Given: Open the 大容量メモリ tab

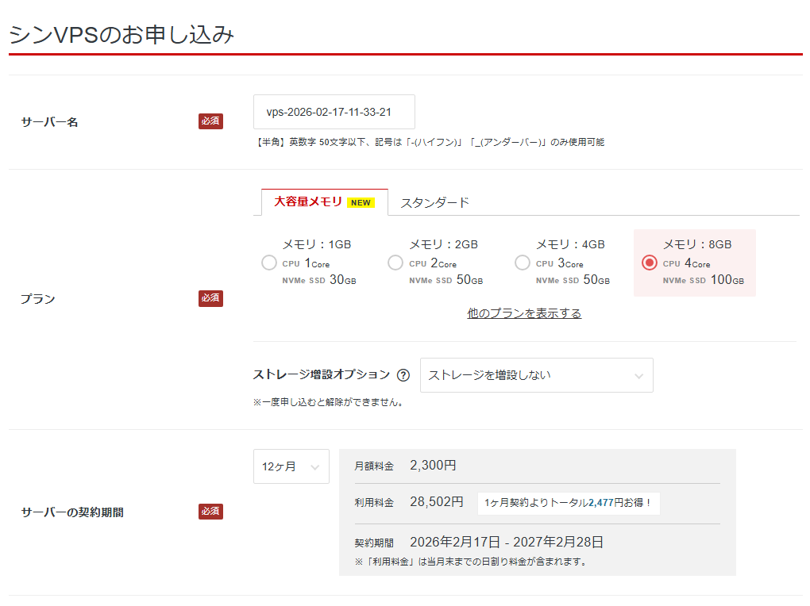Looking at the screenshot, I should coord(310,202).
